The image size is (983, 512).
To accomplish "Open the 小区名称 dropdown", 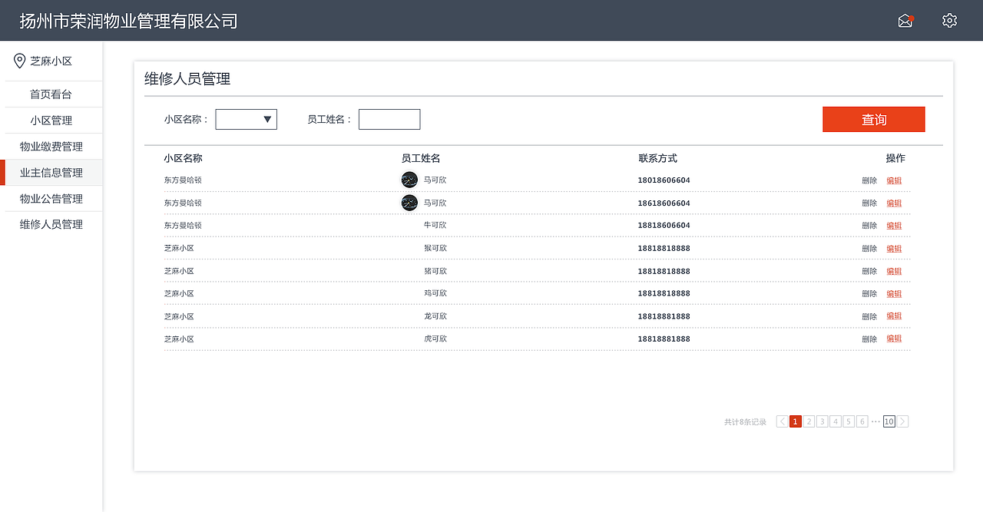I will pos(246,119).
